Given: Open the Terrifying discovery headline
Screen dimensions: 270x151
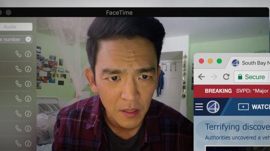Looking at the screenshot, I should point(237,127).
